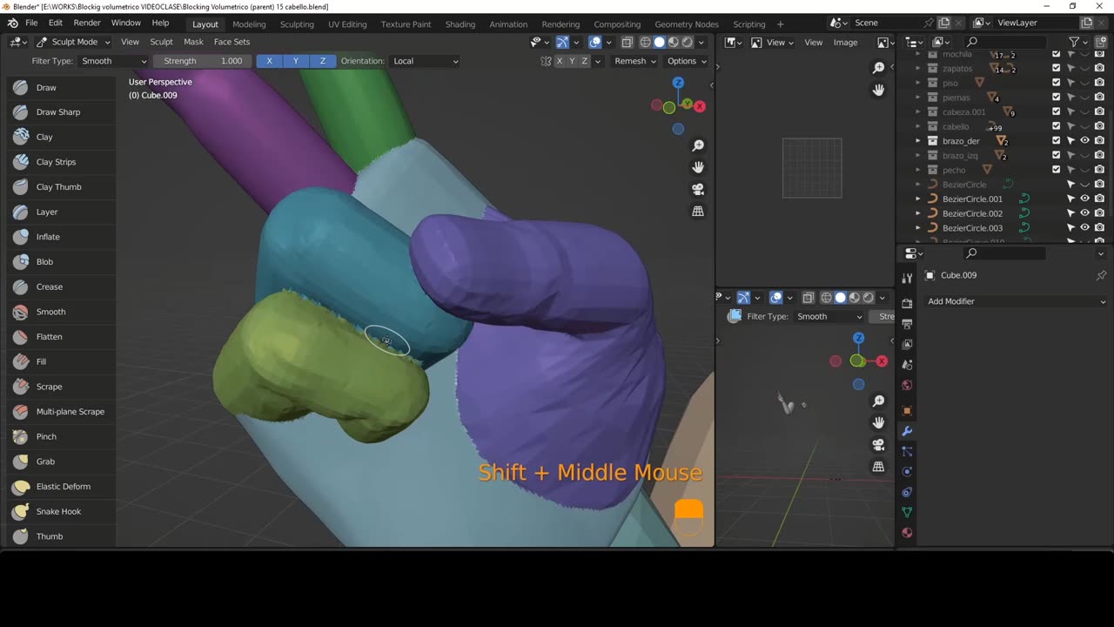Open the Orientation Local dropdown
The width and height of the screenshot is (1114, 627).
click(424, 61)
